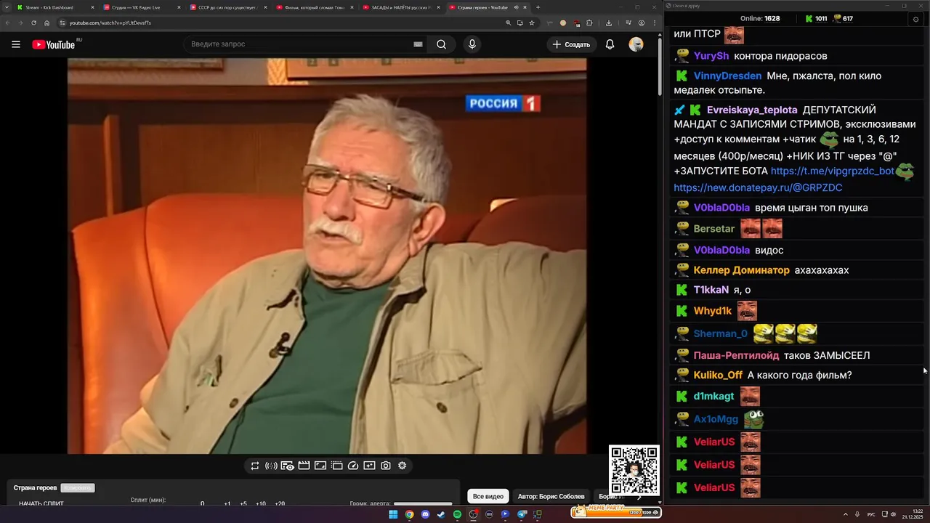Open the new.donatepay.ru/@GRPZDC link
The image size is (930, 523).
click(758, 187)
